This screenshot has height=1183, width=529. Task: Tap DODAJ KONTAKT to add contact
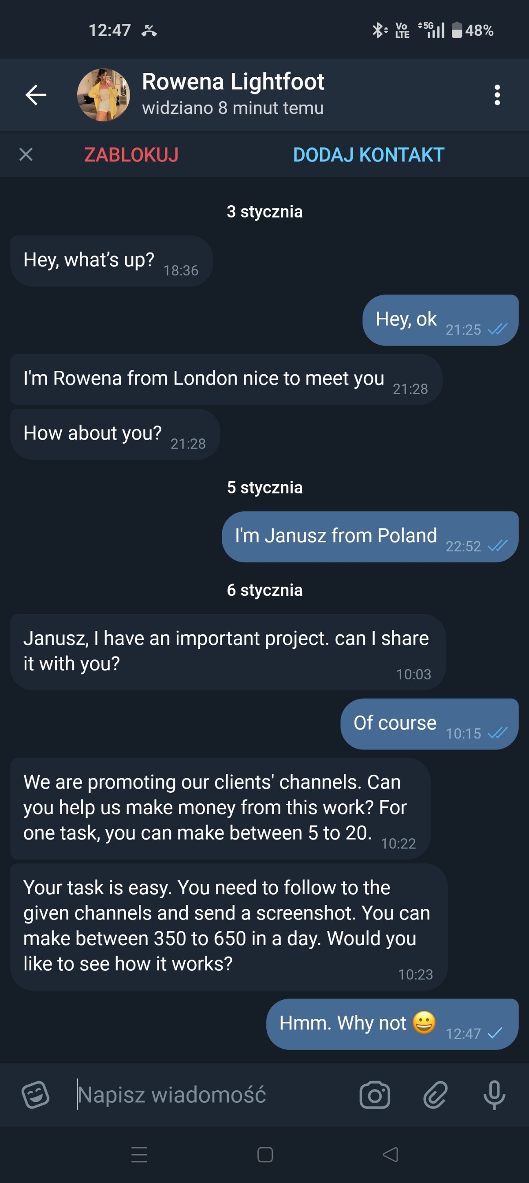click(369, 155)
